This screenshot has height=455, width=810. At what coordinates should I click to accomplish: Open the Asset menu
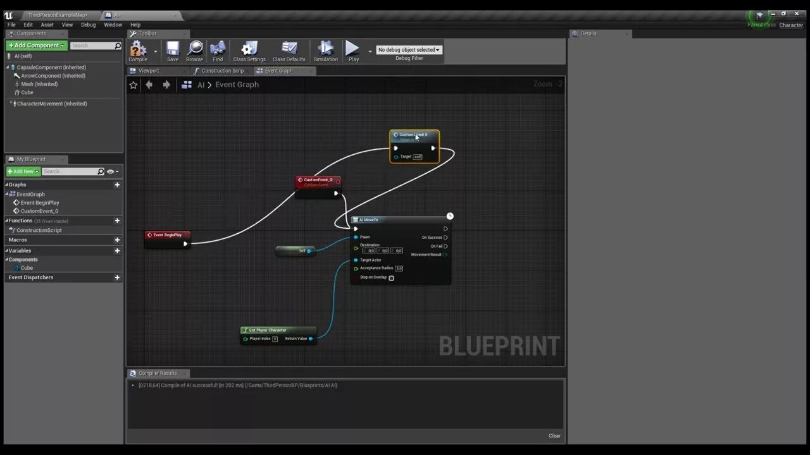(47, 25)
